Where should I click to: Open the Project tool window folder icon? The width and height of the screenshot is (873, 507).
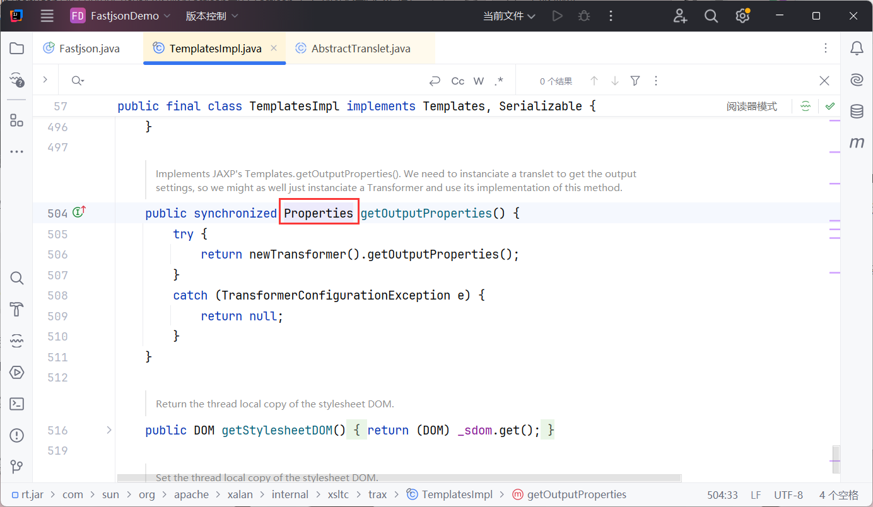point(17,49)
